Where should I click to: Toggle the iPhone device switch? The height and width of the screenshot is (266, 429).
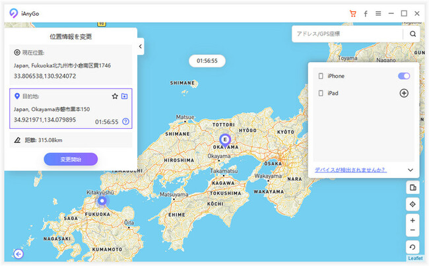(x=404, y=77)
